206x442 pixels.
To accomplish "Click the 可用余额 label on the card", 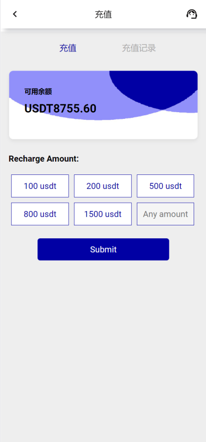I will [38, 92].
